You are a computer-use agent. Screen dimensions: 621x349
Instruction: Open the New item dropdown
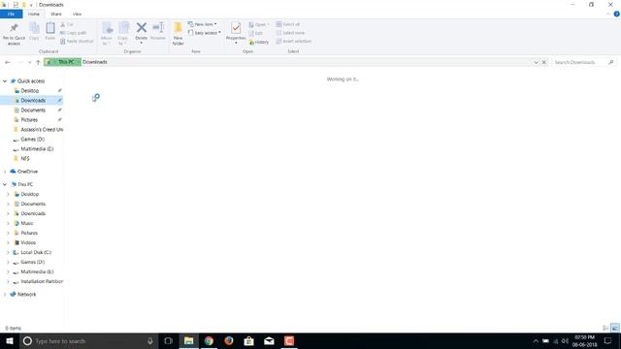(x=203, y=24)
